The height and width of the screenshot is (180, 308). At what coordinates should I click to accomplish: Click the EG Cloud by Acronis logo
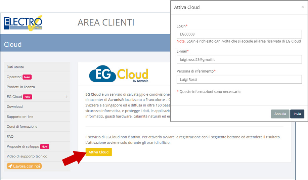click(119, 74)
